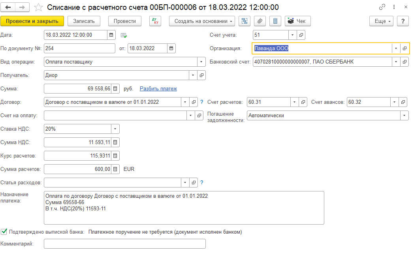The height and width of the screenshot is (253, 412).
Task: Click into the Комментарий input field
Action: [x=124, y=244]
